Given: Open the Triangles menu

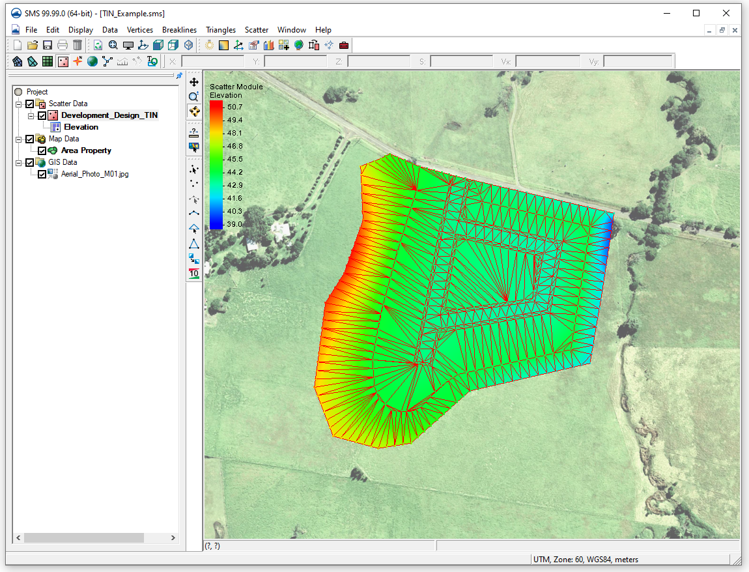Looking at the screenshot, I should point(221,30).
